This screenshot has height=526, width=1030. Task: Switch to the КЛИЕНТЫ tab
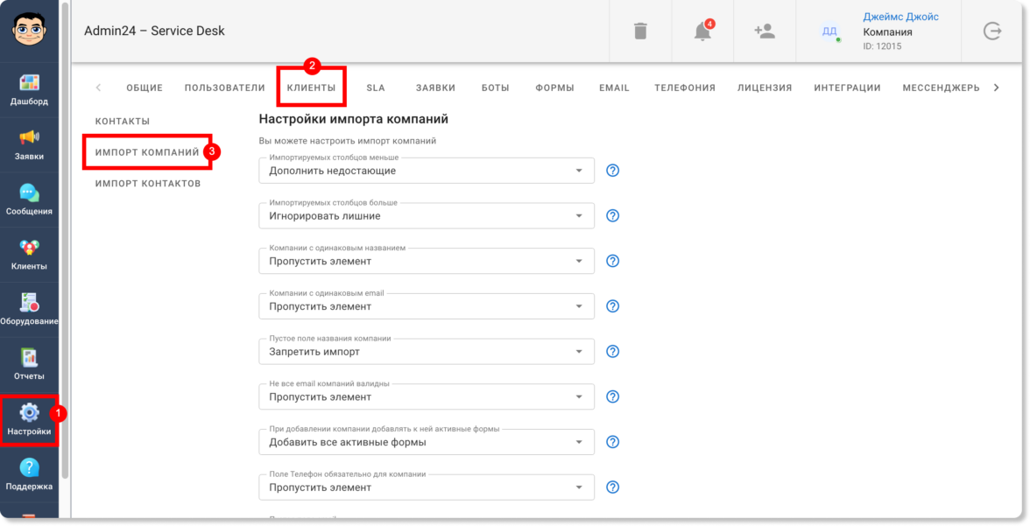[312, 88]
